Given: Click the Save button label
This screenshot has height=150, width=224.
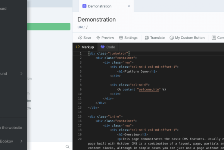Looking at the screenshot, I should point(87,38).
